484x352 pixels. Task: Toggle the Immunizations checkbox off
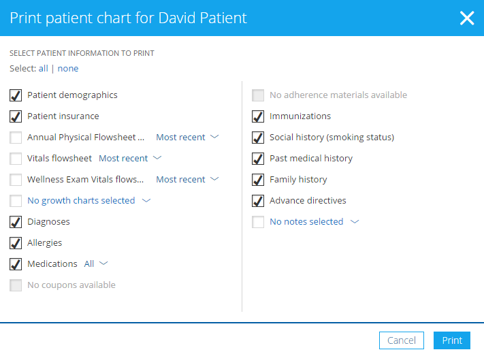pos(258,116)
